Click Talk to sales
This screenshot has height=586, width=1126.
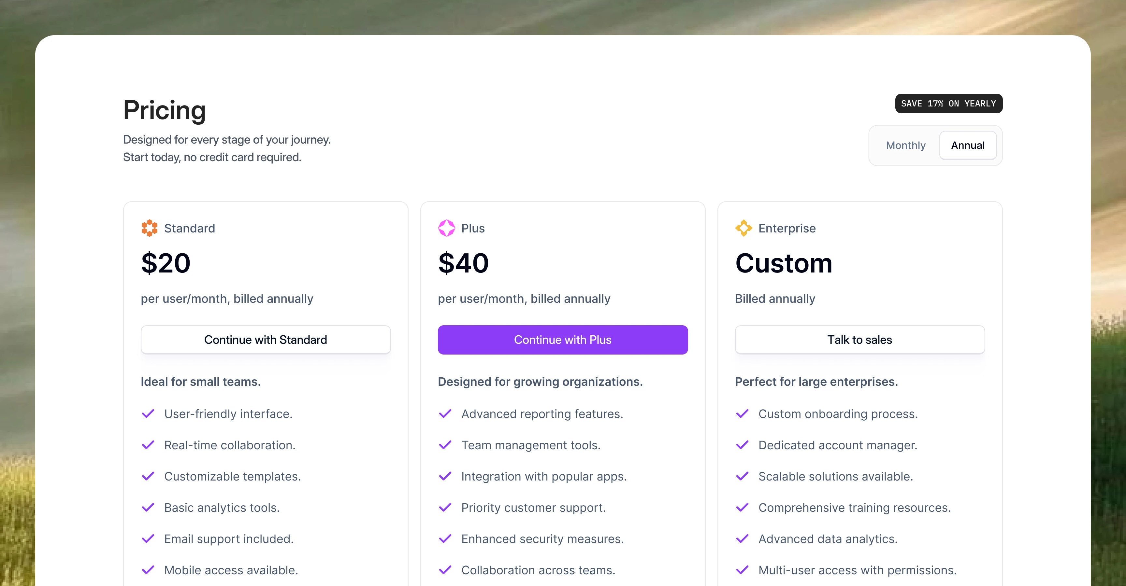point(859,339)
